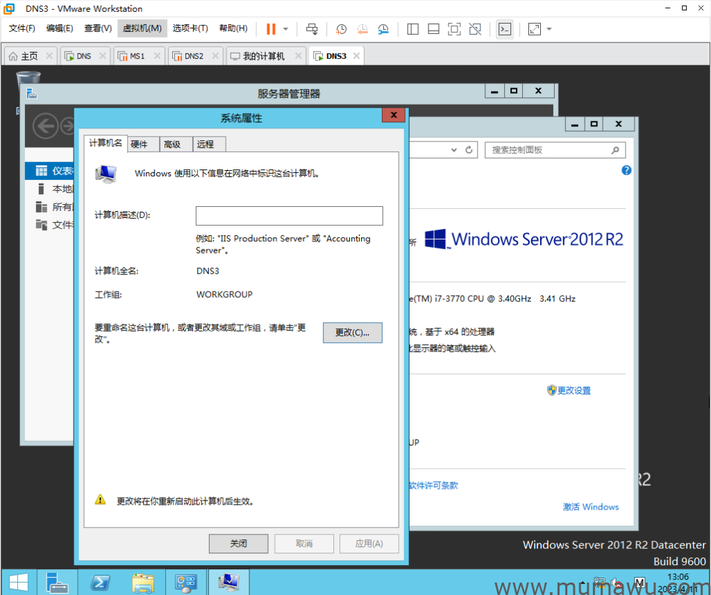711x595 pixels.
Task: Switch to the 硬件 tab
Action: point(140,144)
